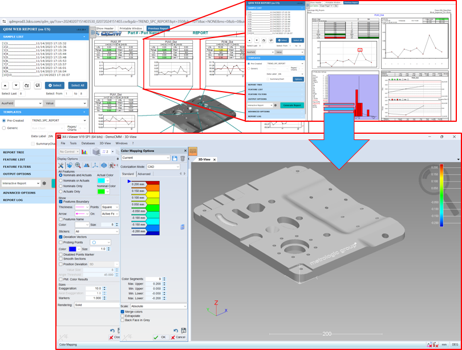462x350 pixels.
Task: Enable the Features Name checkbox
Action: (x=62, y=219)
